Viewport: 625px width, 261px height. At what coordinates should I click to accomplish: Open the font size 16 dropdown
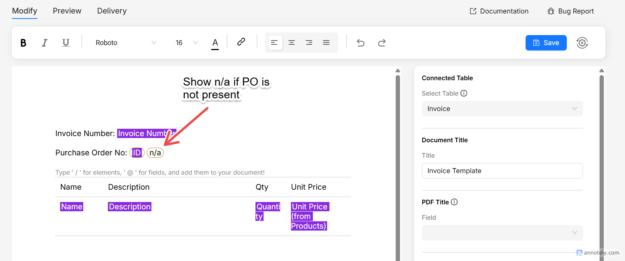tap(186, 43)
